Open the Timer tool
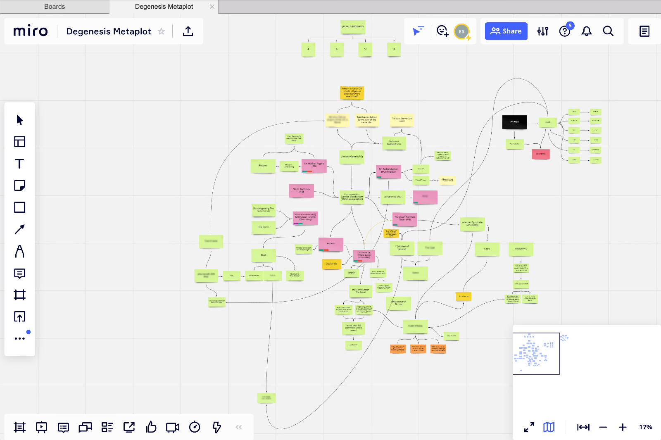The height and width of the screenshot is (440, 661). 195,427
